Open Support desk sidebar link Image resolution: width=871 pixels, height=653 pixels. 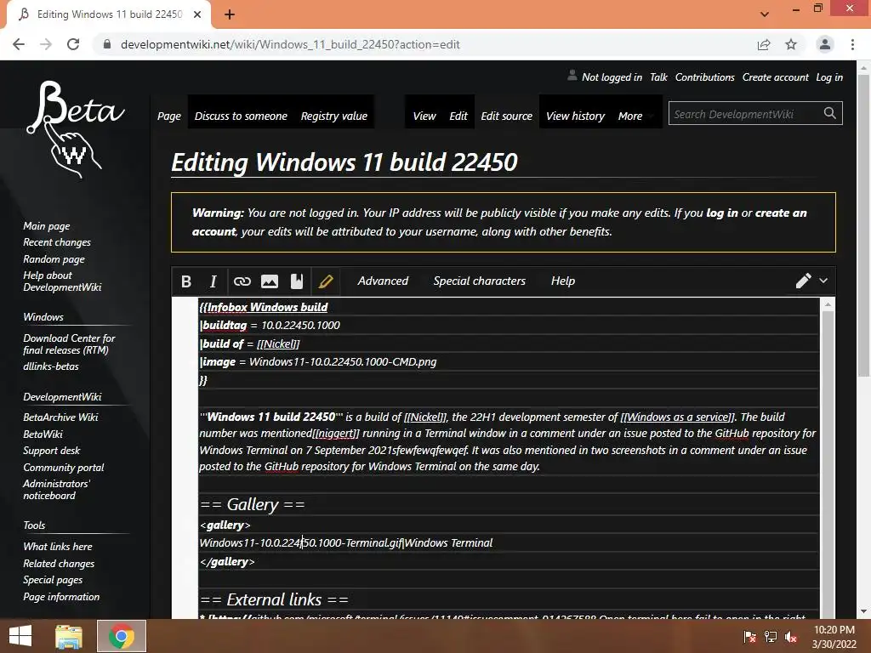point(52,451)
